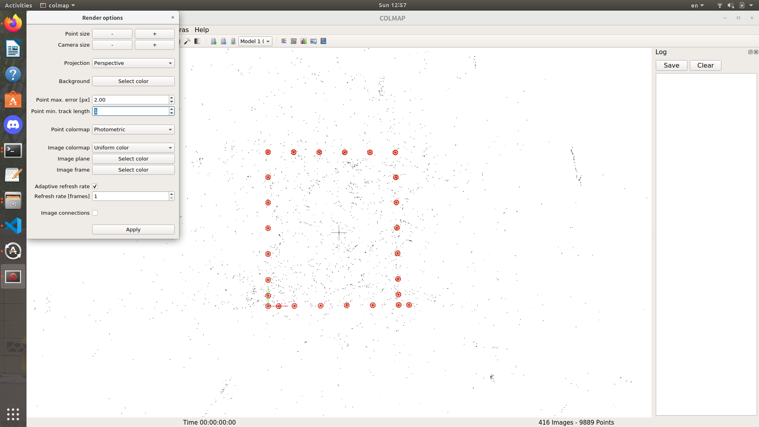Open the match matrix grid icon

(294, 41)
